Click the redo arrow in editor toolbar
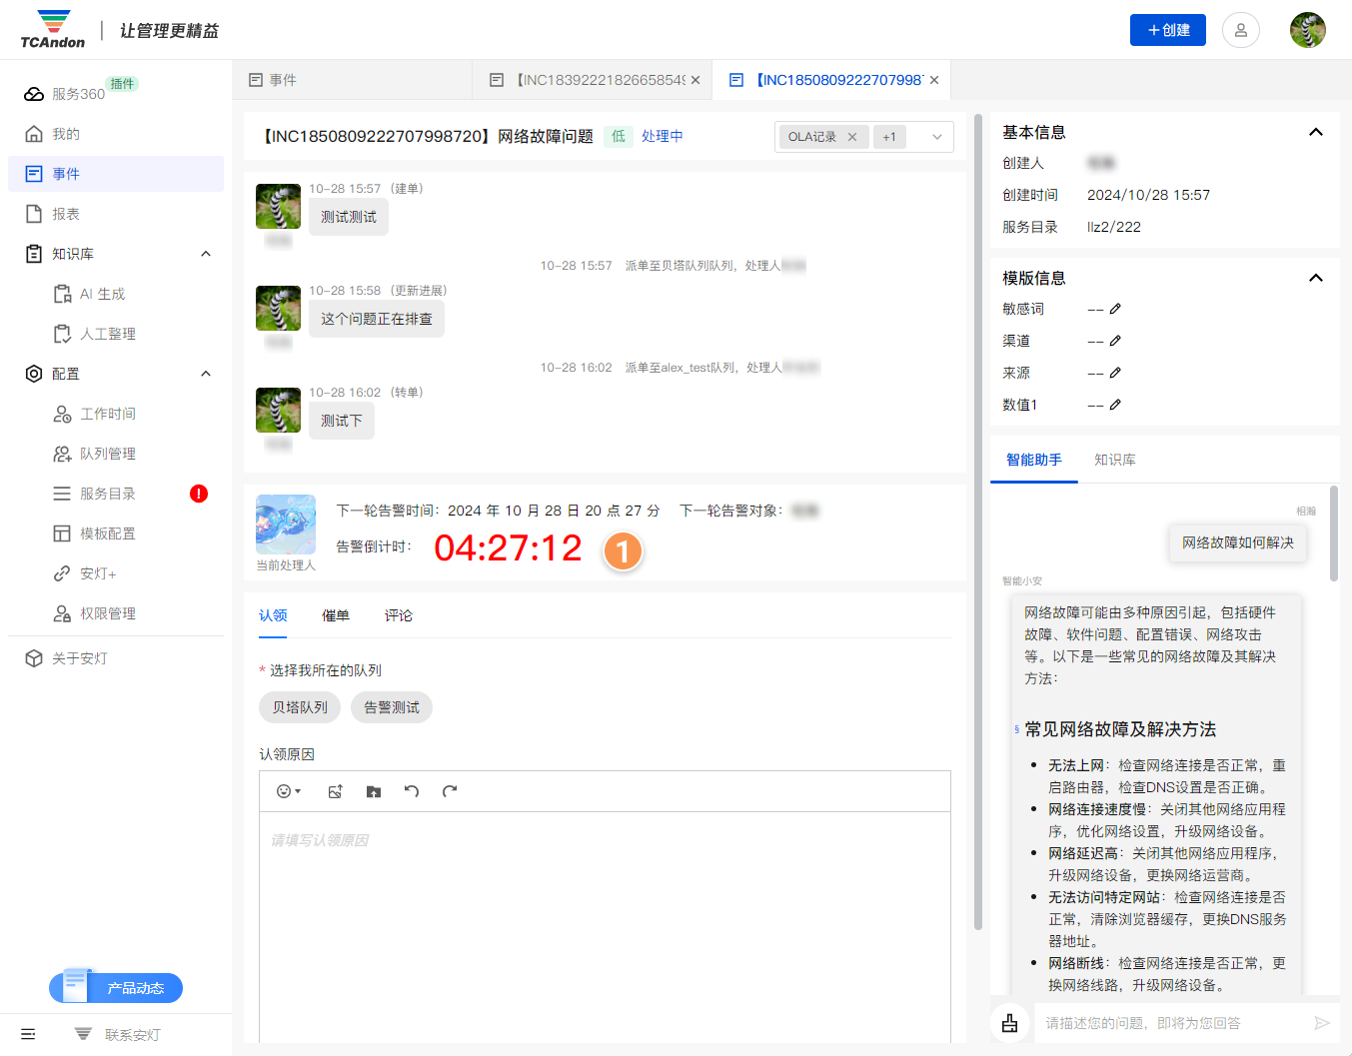 450,791
